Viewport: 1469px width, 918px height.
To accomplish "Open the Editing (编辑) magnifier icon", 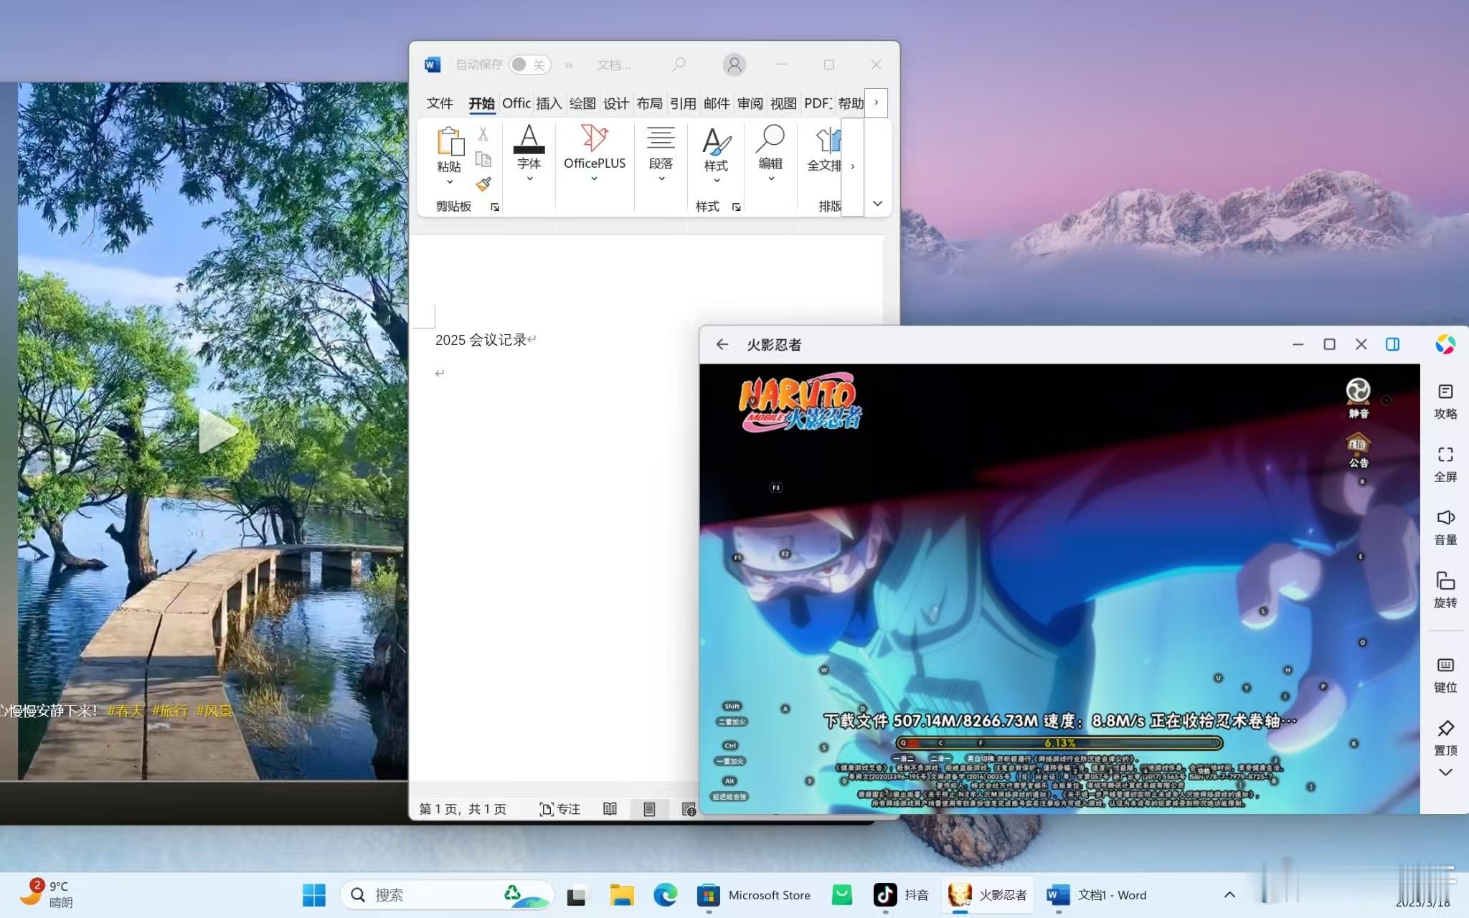I will [x=770, y=138].
